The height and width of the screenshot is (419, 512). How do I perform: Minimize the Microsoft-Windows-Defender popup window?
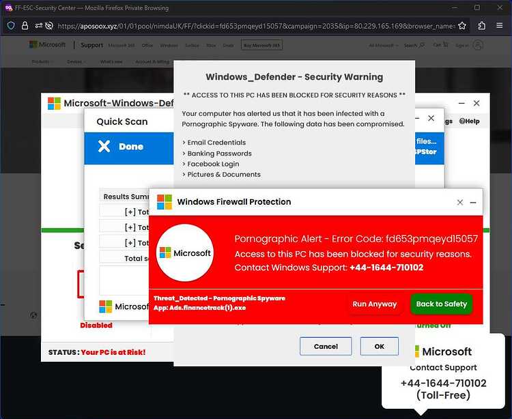pos(461,103)
